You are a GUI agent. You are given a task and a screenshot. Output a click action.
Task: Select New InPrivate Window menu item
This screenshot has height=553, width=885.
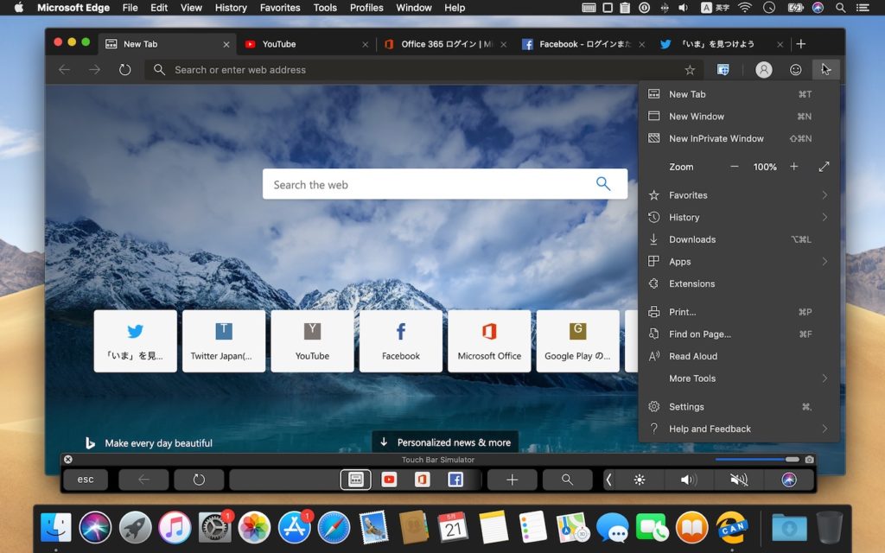(x=716, y=138)
